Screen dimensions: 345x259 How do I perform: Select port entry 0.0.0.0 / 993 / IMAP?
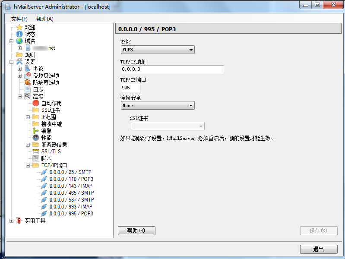pyautogui.click(x=71, y=207)
